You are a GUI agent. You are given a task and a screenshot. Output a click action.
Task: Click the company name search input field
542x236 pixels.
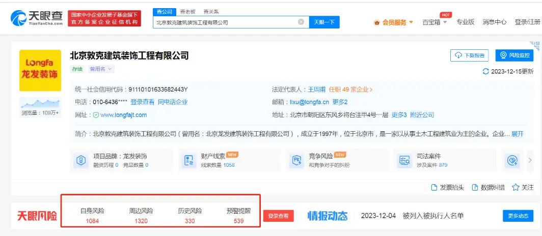(x=224, y=22)
